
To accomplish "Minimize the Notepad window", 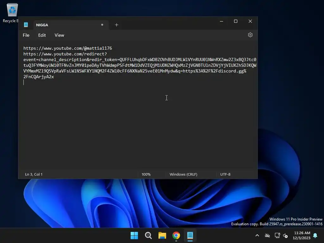I will [x=221, y=21].
